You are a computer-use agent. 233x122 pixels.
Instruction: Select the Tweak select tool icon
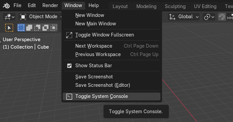tap(9, 27)
